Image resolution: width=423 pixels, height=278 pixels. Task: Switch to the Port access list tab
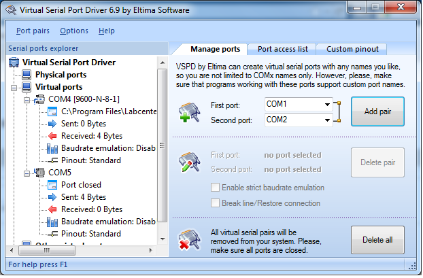[x=282, y=49]
